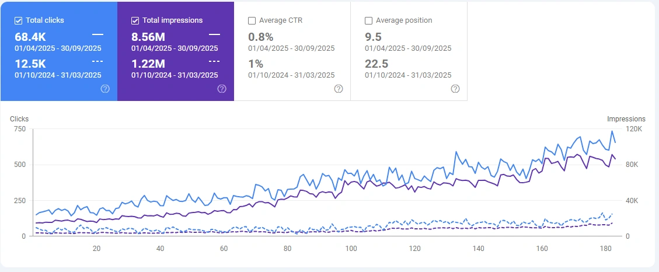Tick the Average position checkbox

point(369,20)
